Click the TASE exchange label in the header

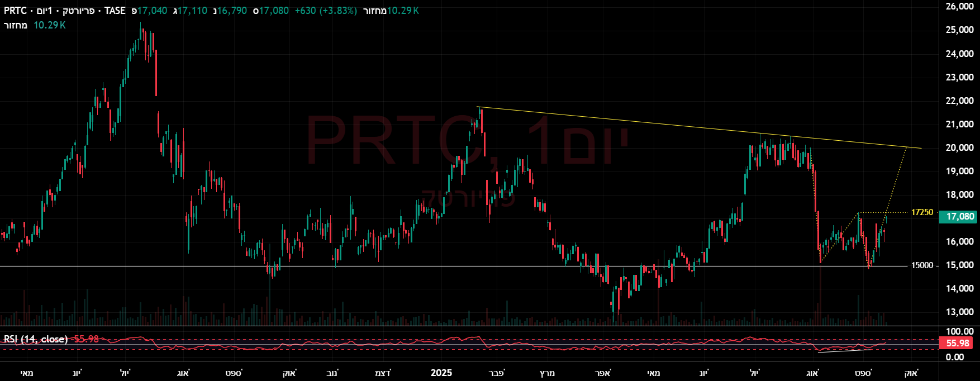(115, 11)
